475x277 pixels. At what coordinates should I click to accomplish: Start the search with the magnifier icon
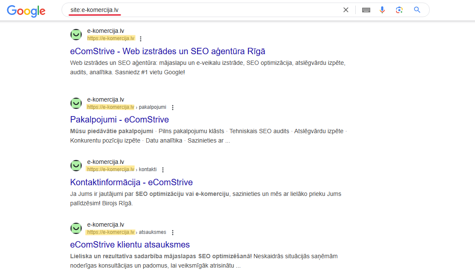417,9
